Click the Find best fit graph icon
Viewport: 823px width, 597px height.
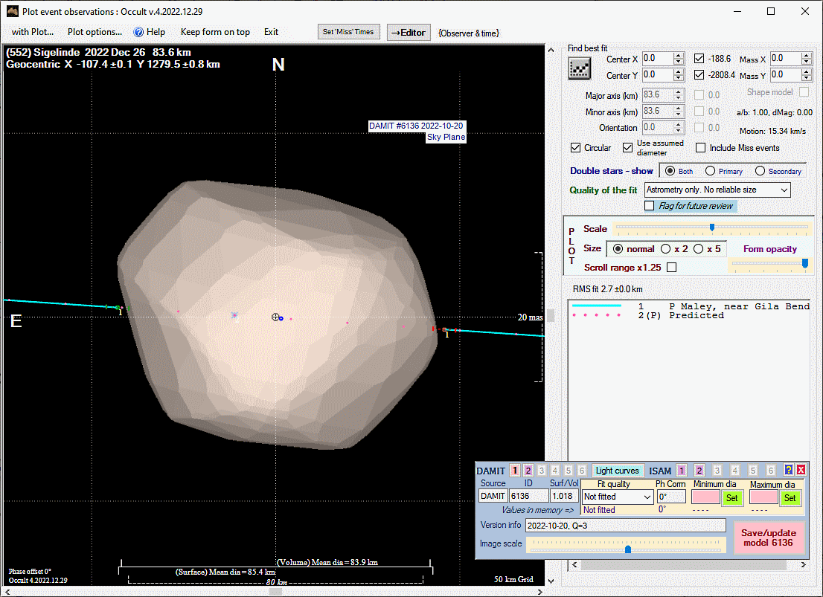pyautogui.click(x=579, y=69)
